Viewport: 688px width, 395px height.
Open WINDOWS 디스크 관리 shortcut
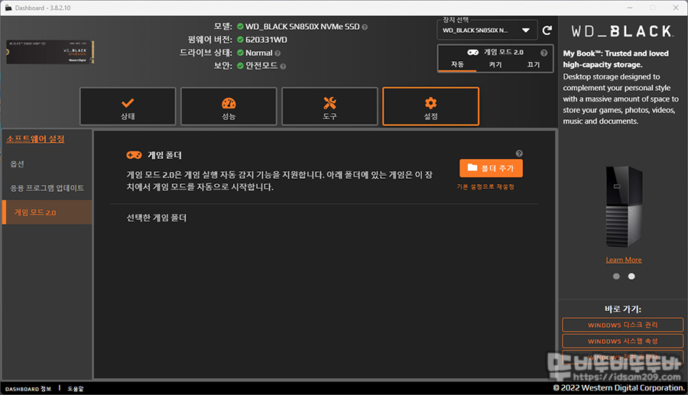pyautogui.click(x=622, y=325)
